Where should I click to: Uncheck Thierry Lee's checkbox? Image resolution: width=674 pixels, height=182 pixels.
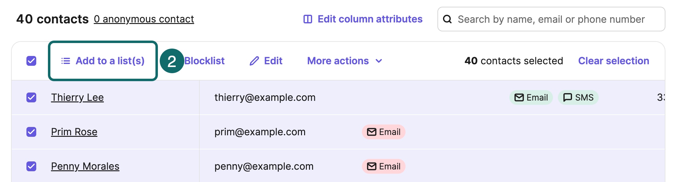(31, 97)
